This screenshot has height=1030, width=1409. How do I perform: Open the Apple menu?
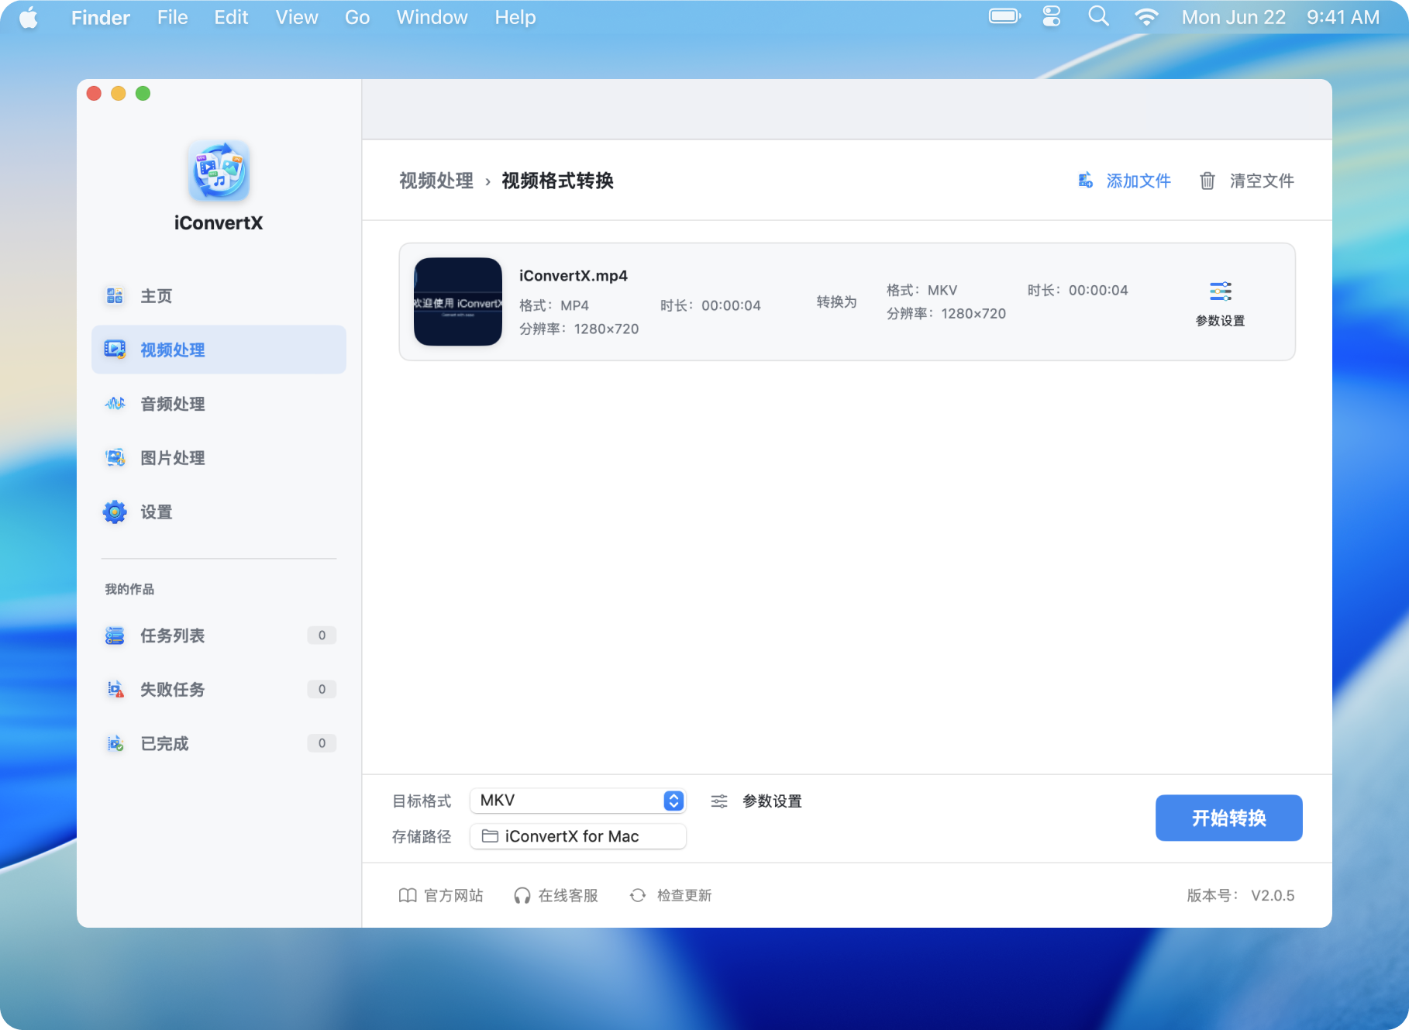tap(29, 17)
